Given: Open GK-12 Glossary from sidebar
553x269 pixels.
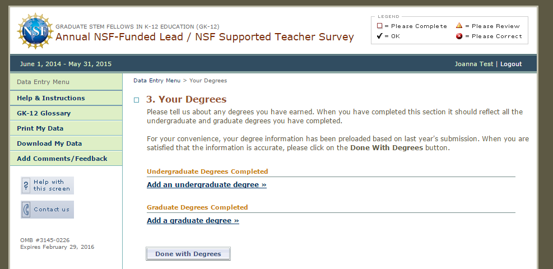Looking at the screenshot, I should (x=44, y=113).
